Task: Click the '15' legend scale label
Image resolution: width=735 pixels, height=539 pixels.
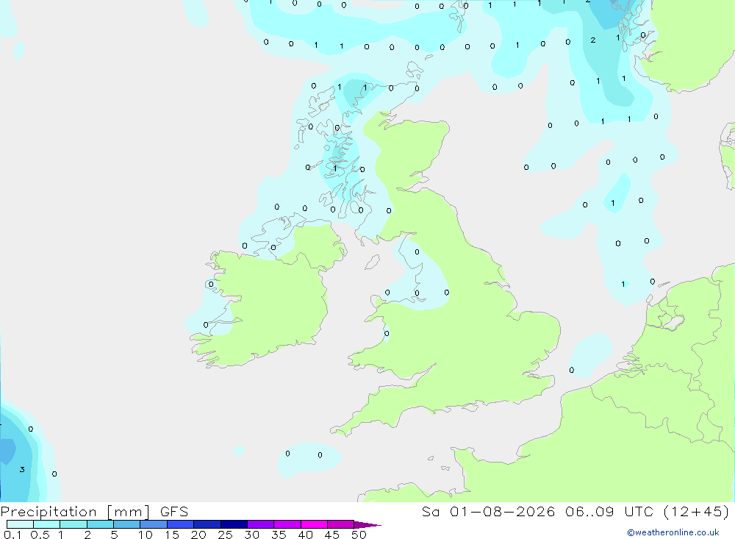Action: [x=172, y=535]
